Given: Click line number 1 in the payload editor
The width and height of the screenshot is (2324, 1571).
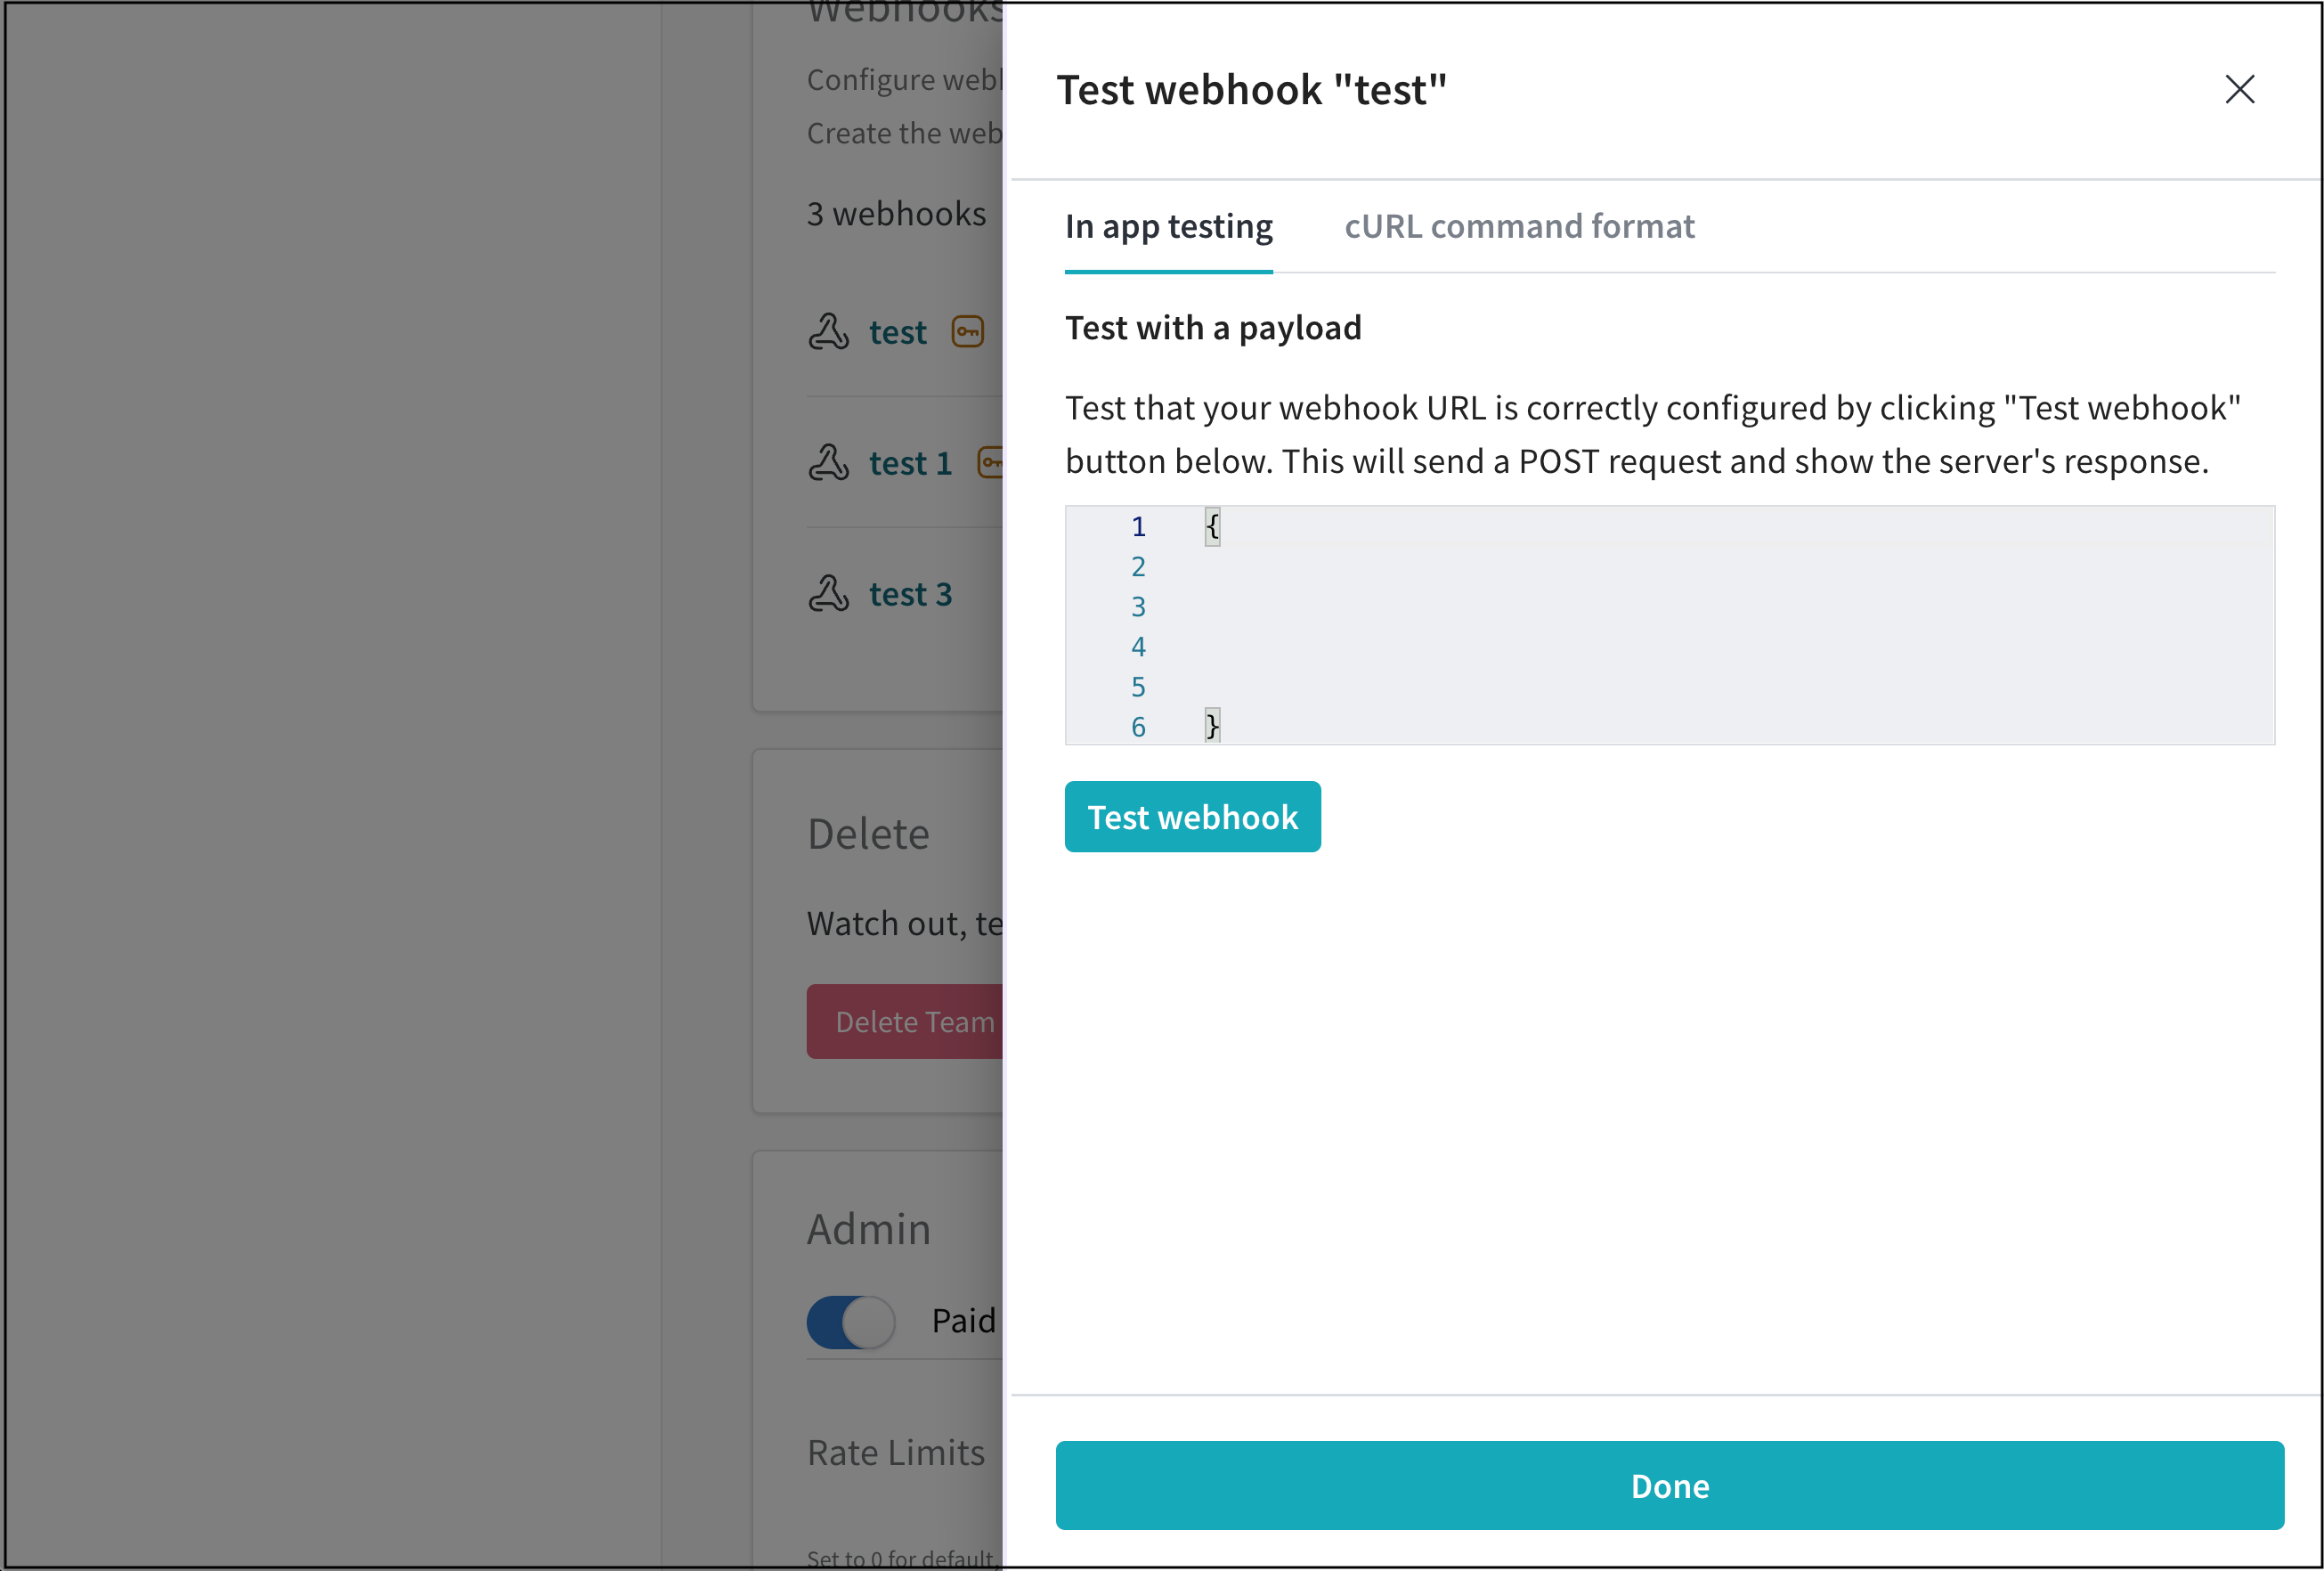Looking at the screenshot, I should pyautogui.click(x=1138, y=526).
